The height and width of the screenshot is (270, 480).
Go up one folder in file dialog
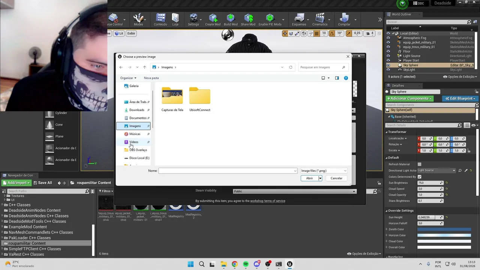(144, 67)
